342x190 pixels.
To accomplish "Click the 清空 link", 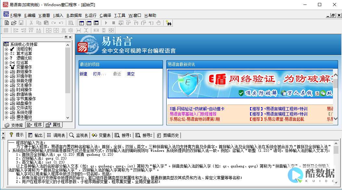I will point(131,74).
